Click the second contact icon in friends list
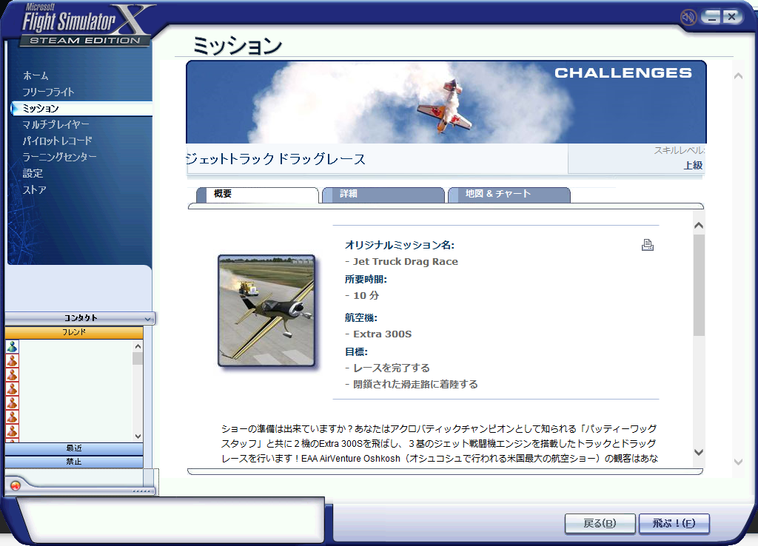 (x=12, y=360)
